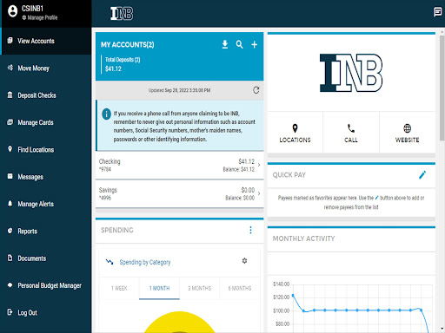Refresh account balances with the reload icon
This screenshot has width=445, height=333.
pyautogui.click(x=256, y=90)
